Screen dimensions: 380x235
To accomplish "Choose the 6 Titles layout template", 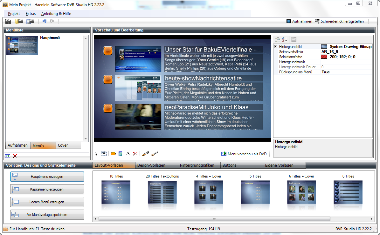I will 348,191.
